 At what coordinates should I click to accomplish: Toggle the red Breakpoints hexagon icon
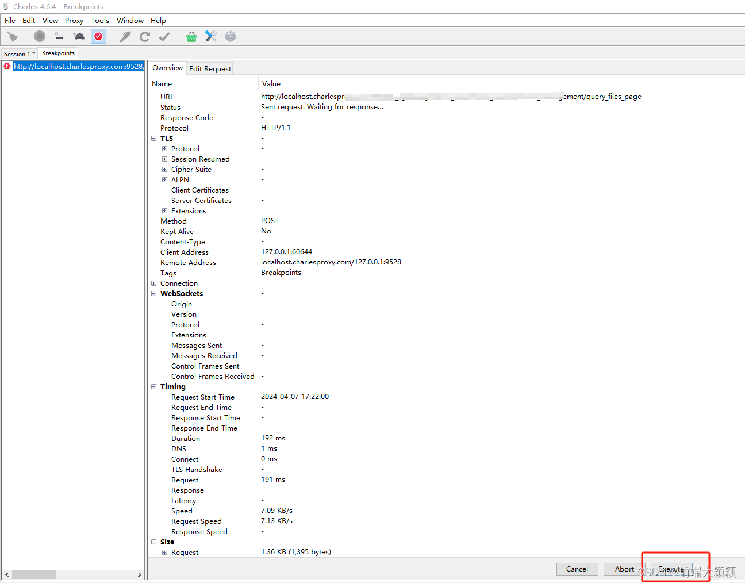98,36
